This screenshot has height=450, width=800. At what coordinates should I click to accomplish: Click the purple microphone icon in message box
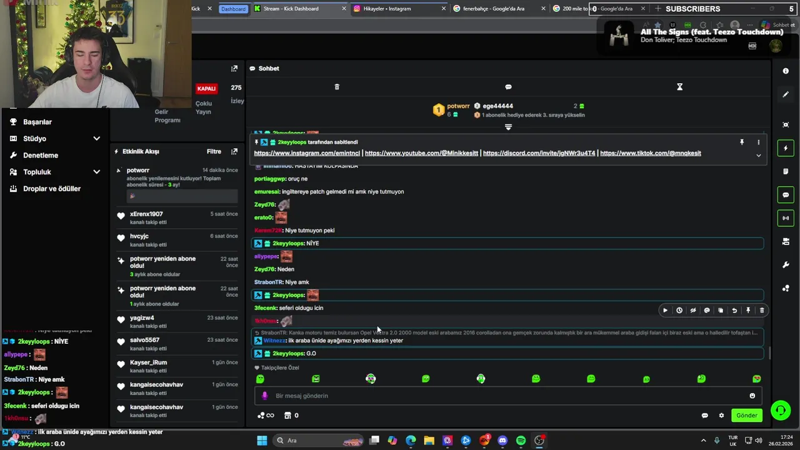[264, 396]
